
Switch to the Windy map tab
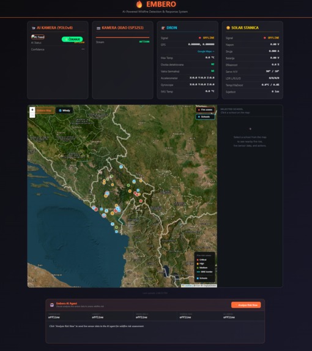[x=64, y=110]
